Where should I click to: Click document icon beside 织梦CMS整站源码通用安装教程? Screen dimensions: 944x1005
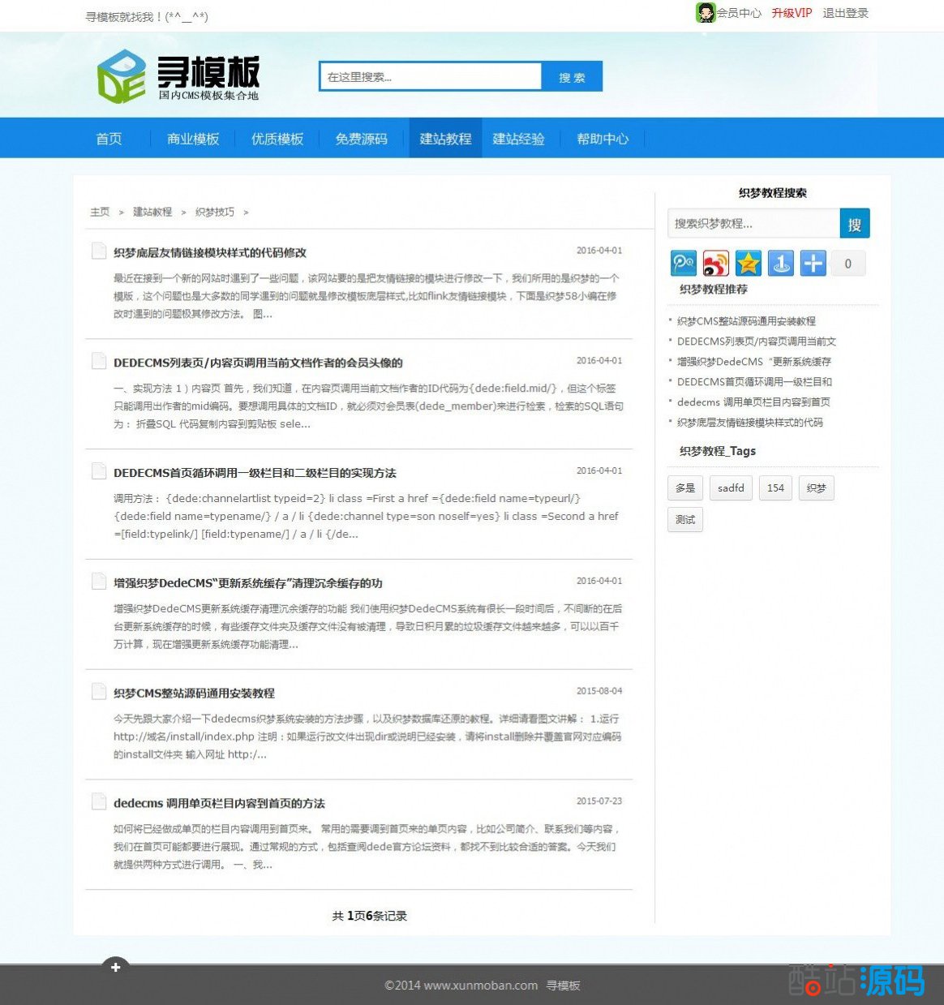(x=99, y=692)
